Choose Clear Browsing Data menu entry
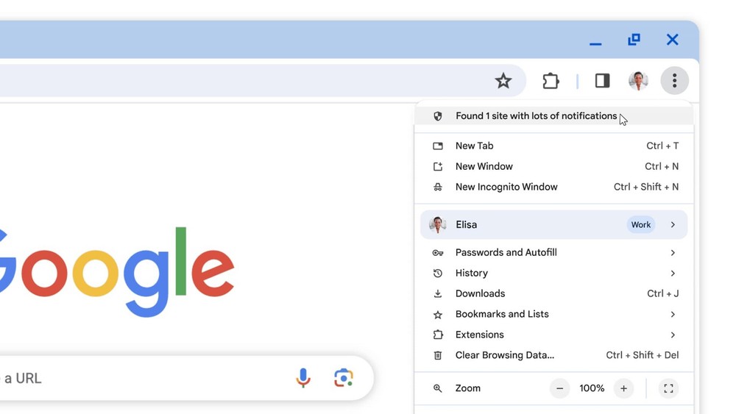The width and height of the screenshot is (736, 414). click(505, 355)
